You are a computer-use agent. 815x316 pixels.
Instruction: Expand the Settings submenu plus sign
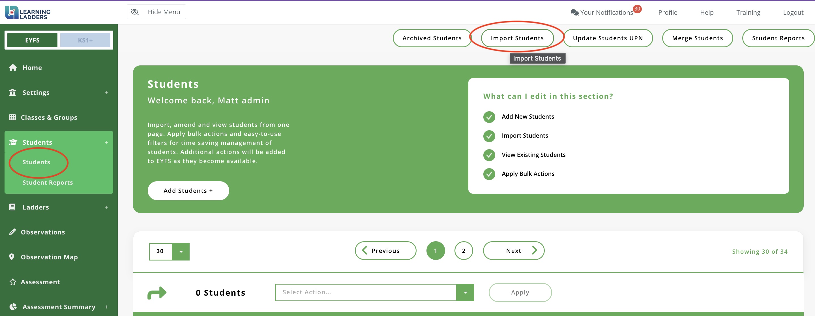point(107,93)
